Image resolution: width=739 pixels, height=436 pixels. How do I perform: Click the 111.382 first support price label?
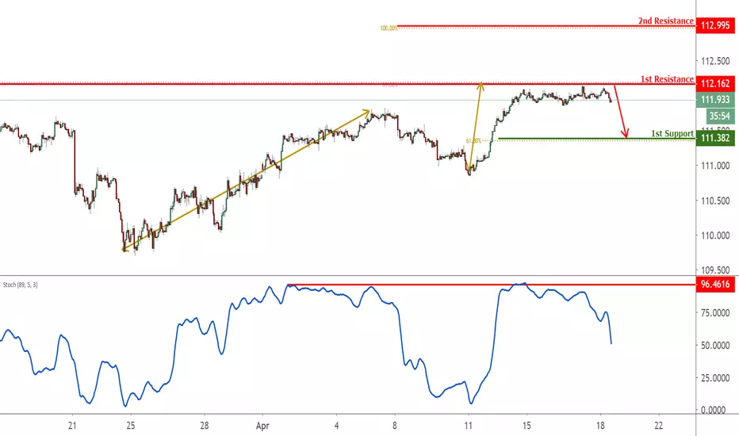715,138
